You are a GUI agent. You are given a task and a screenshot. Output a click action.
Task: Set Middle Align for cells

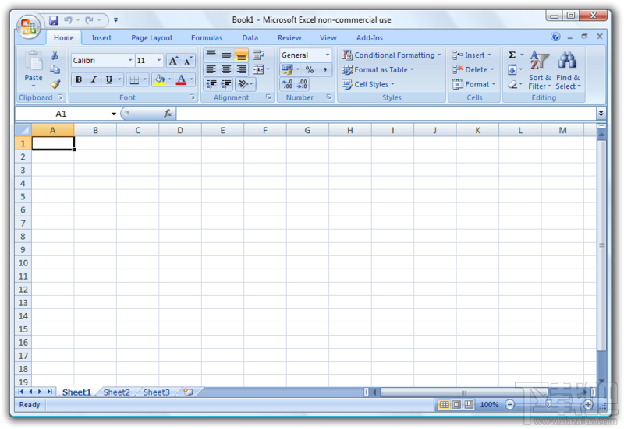(x=226, y=55)
